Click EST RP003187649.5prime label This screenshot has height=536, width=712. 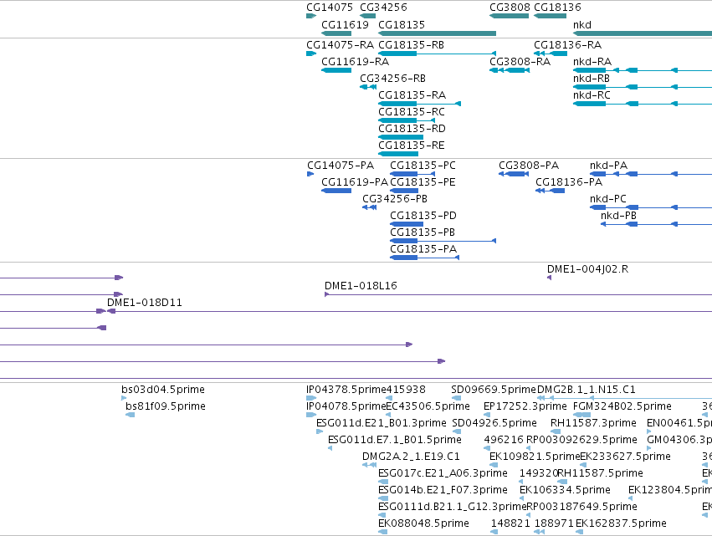pos(581,507)
